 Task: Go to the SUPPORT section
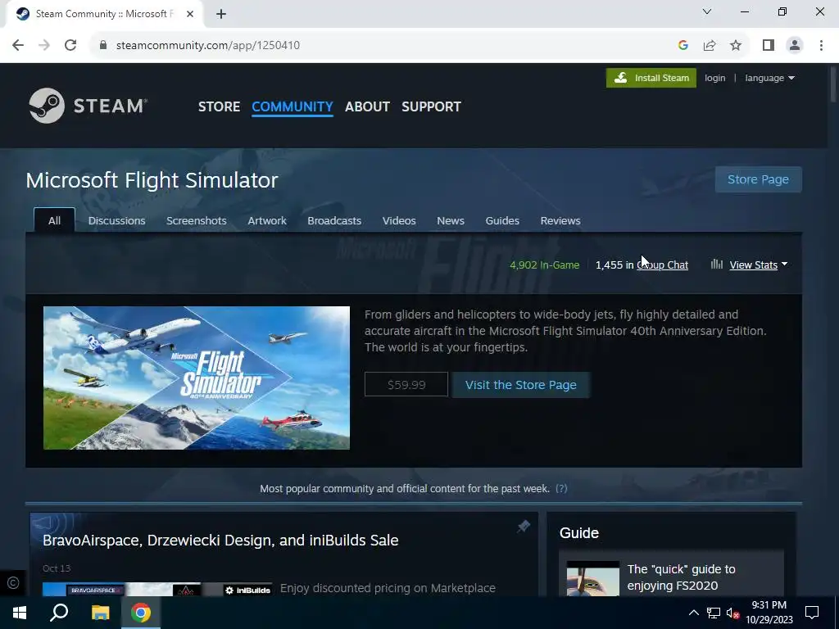431,106
